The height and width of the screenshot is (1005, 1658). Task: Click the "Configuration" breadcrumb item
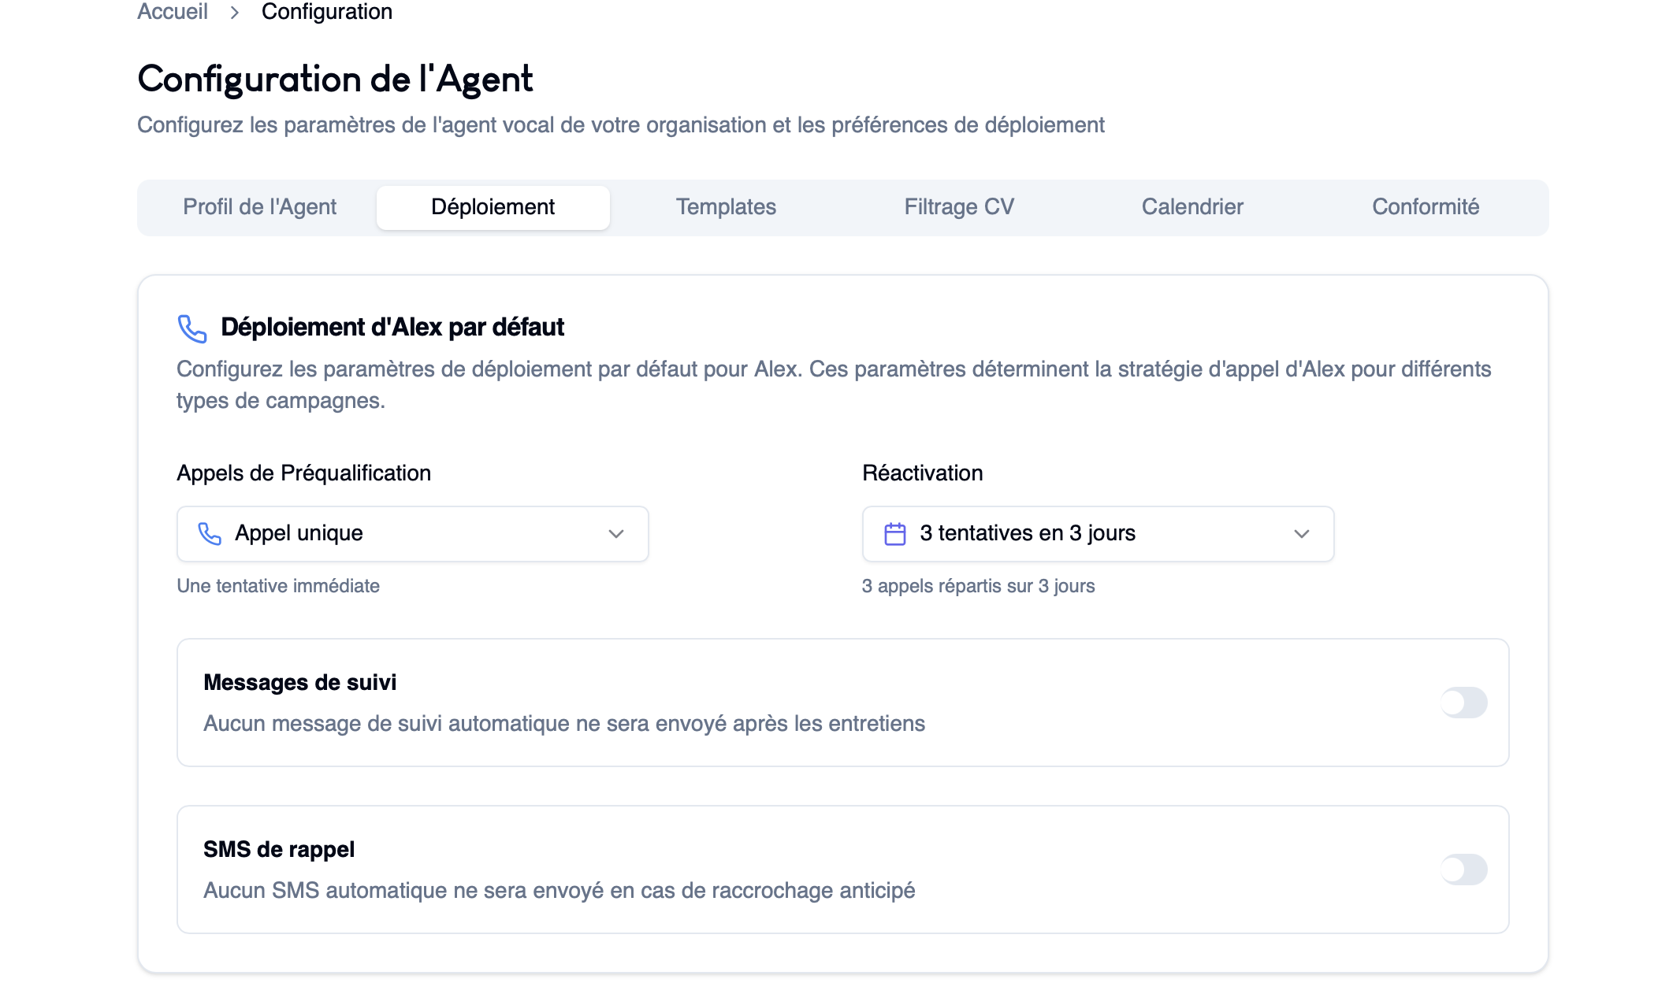click(326, 11)
